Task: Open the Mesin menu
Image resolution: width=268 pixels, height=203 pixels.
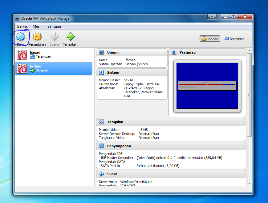Action: pyautogui.click(x=38, y=26)
